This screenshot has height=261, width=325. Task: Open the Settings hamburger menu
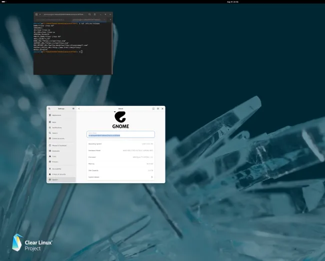click(x=73, y=108)
